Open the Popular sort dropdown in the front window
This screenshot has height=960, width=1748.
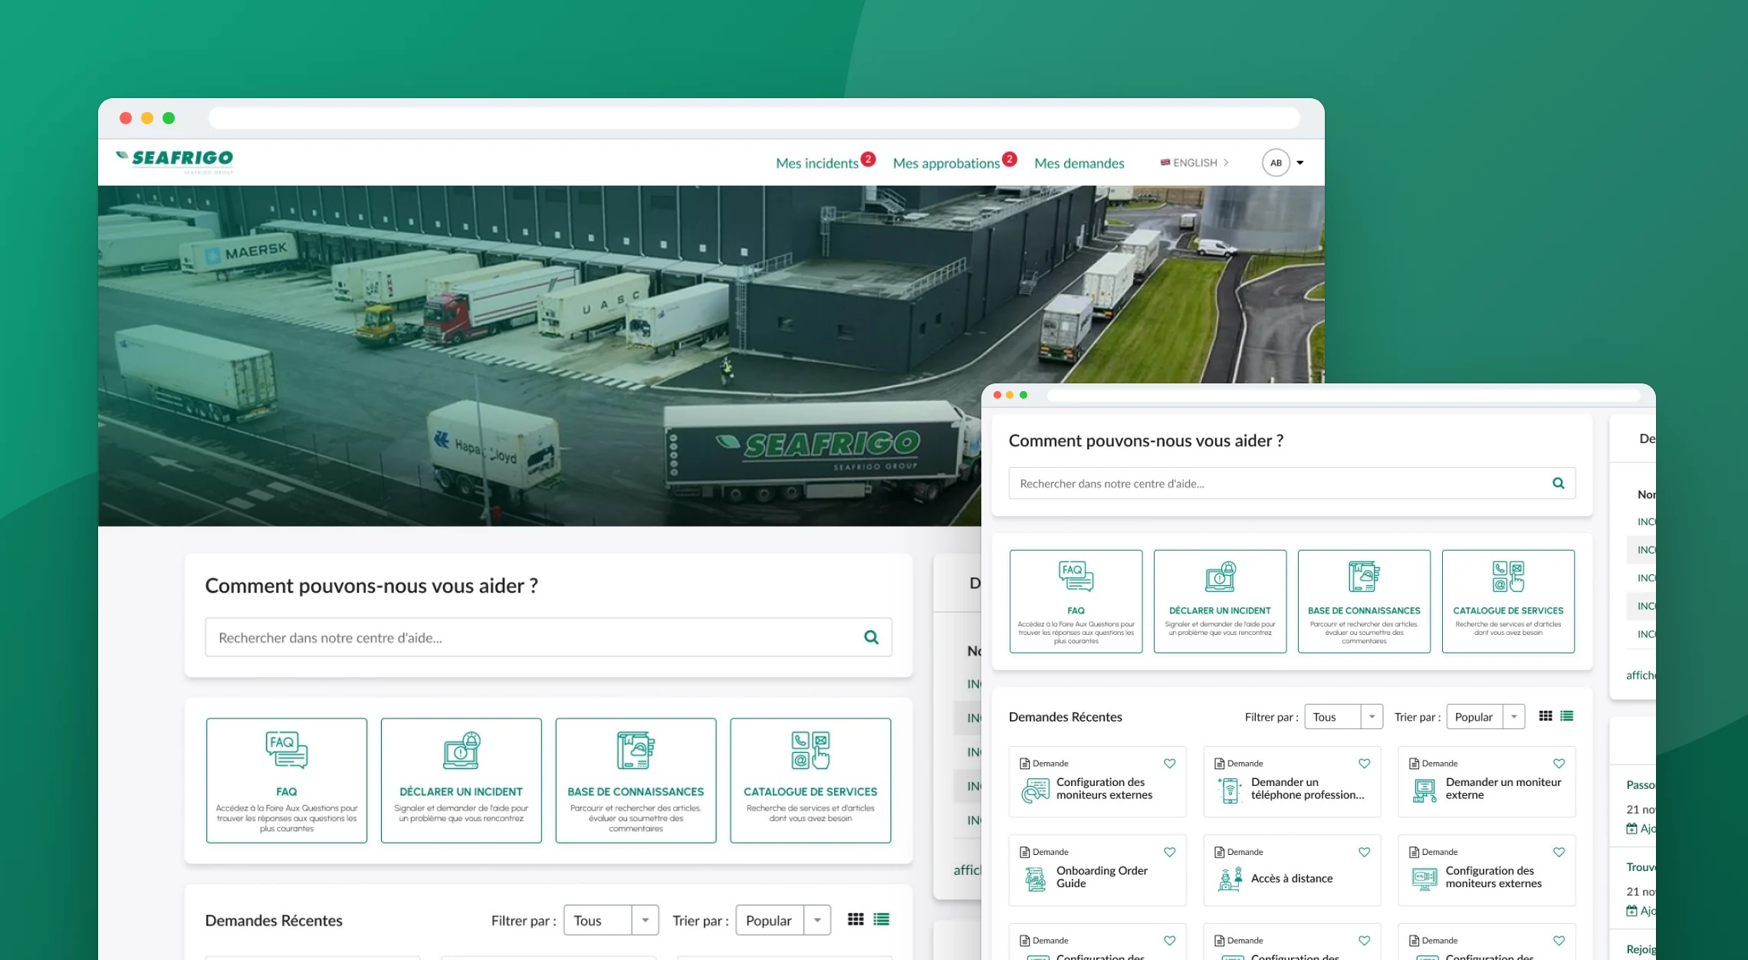click(x=1485, y=717)
